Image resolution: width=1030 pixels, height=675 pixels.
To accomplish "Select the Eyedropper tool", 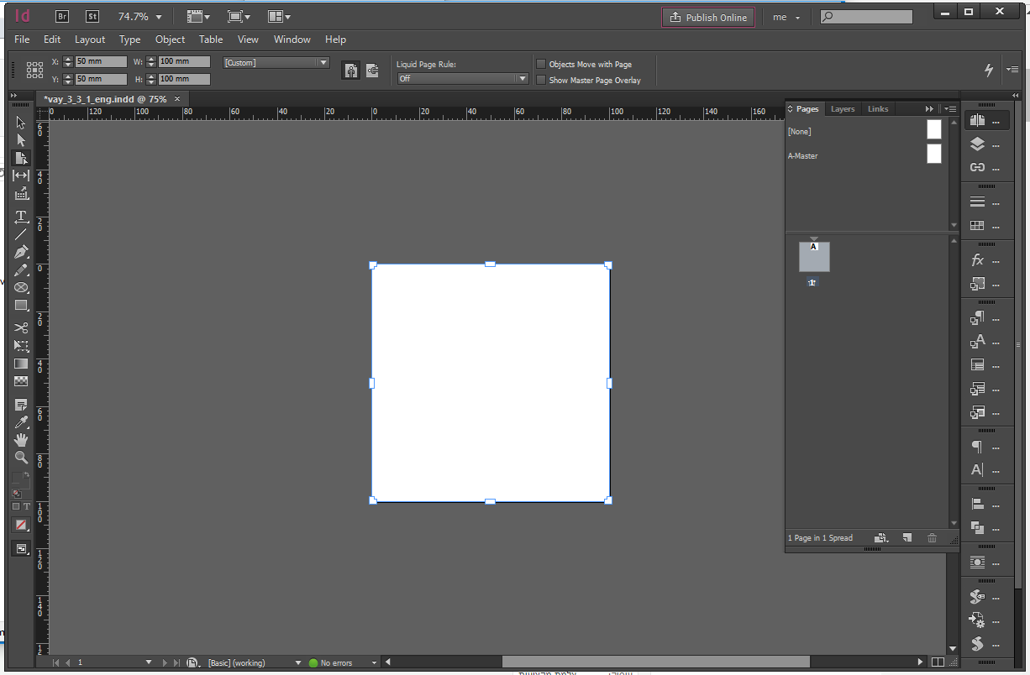I will tap(21, 422).
